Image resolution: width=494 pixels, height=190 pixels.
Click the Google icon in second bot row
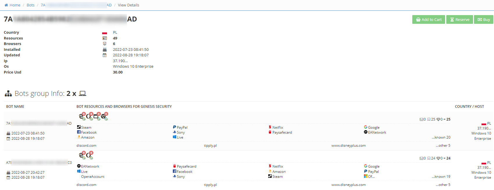coord(366,166)
